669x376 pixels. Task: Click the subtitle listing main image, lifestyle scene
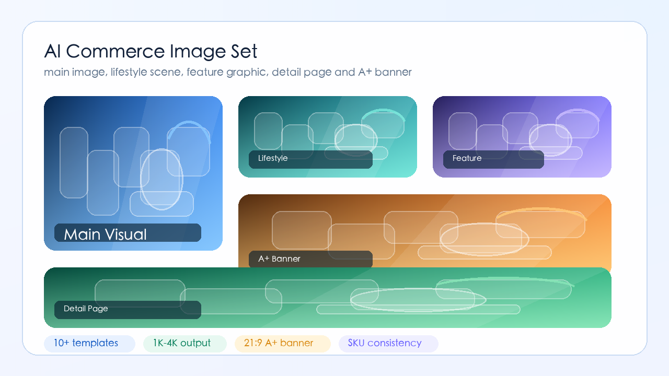pos(228,72)
